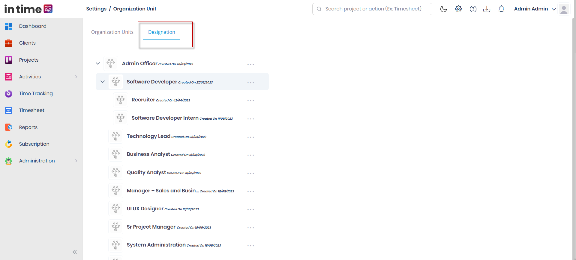Go to Clients menu item

pos(27,43)
